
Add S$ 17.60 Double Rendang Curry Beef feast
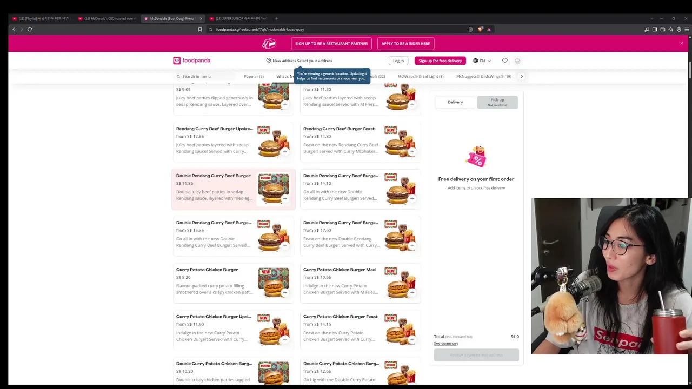tap(412, 246)
